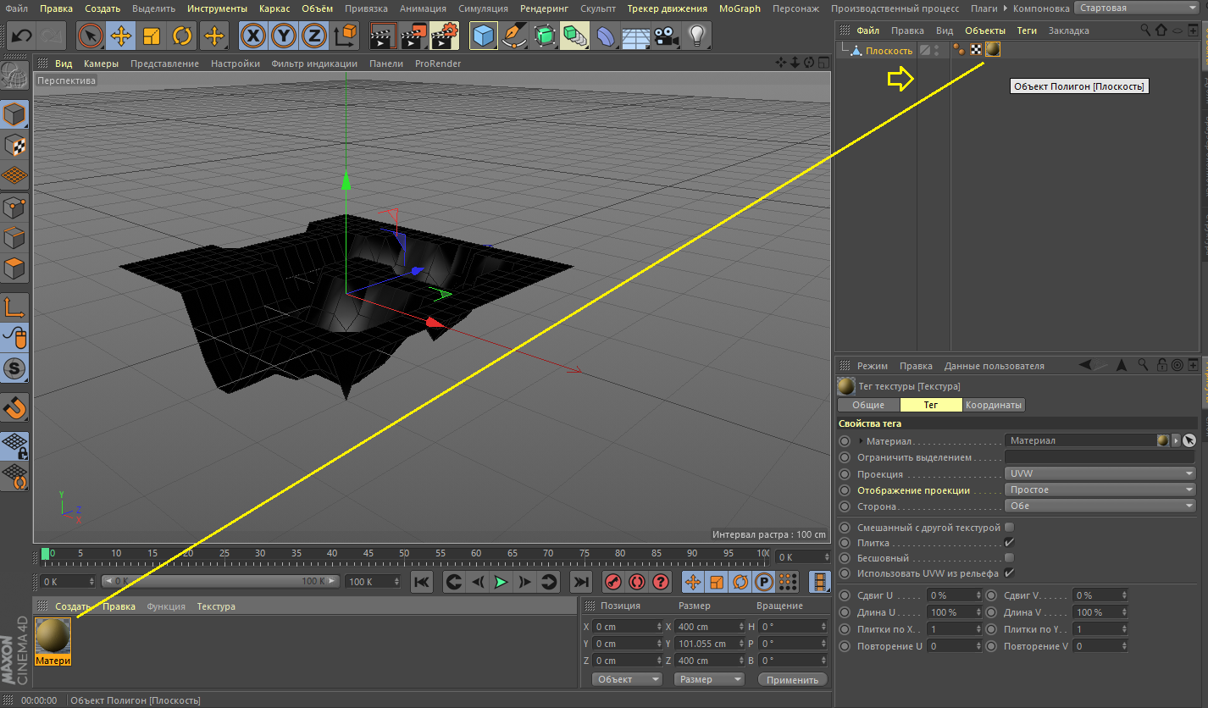The width and height of the screenshot is (1208, 708).
Task: Open the MoGraph menu
Action: click(x=740, y=8)
